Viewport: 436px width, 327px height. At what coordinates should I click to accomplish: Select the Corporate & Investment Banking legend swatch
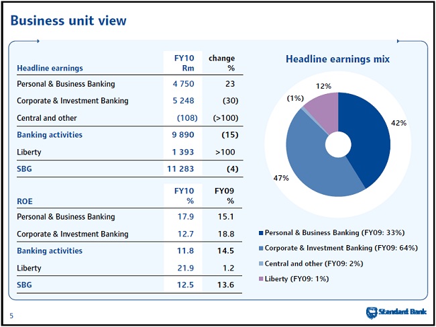261,248
